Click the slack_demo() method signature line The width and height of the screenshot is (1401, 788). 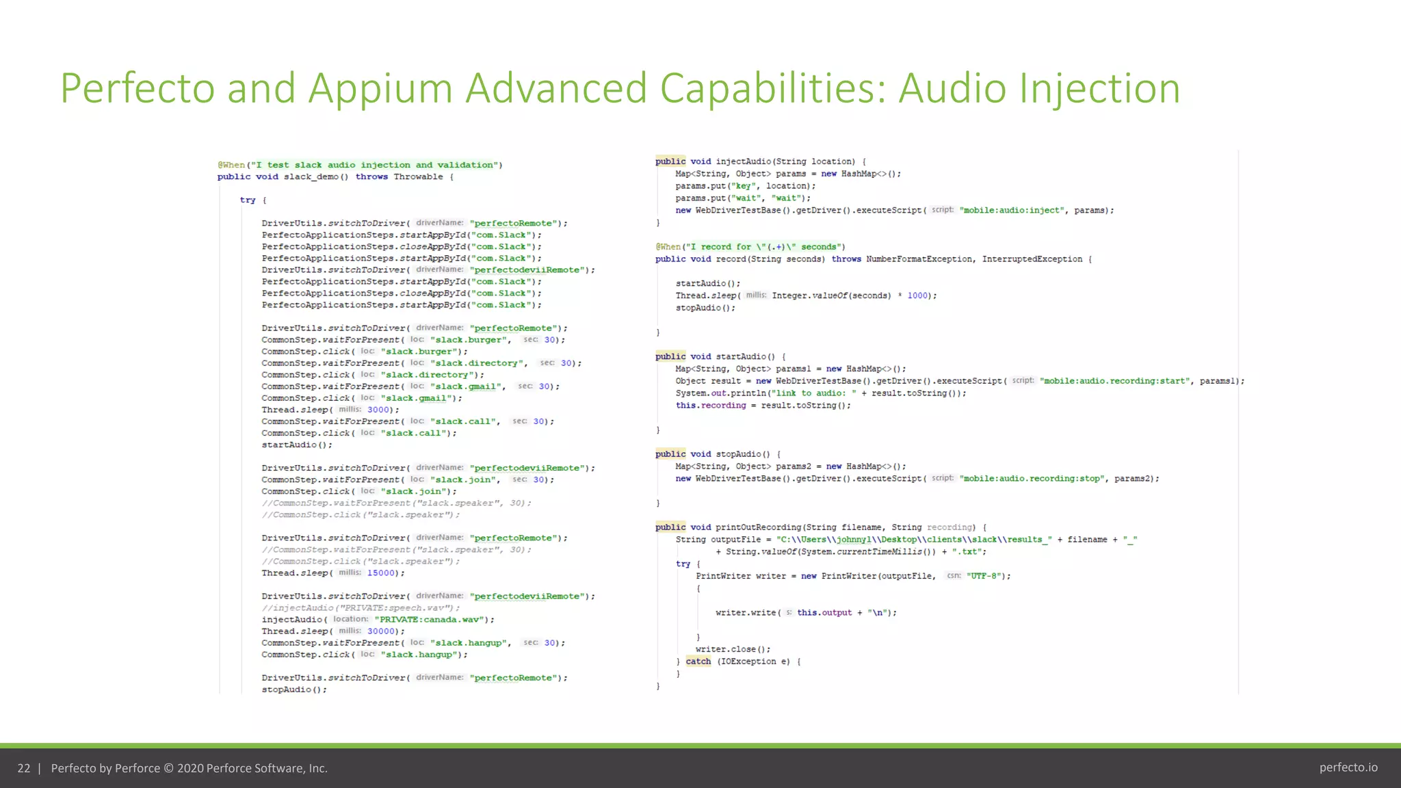pyautogui.click(x=335, y=176)
